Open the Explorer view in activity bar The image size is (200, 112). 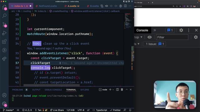4,7
